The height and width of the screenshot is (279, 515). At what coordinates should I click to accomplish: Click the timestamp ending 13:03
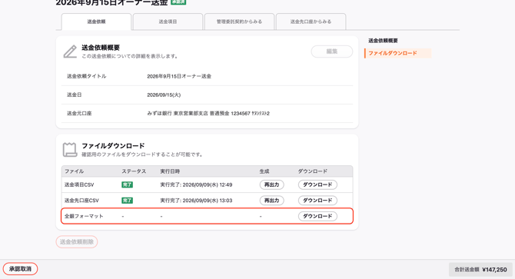pyautogui.click(x=196, y=201)
